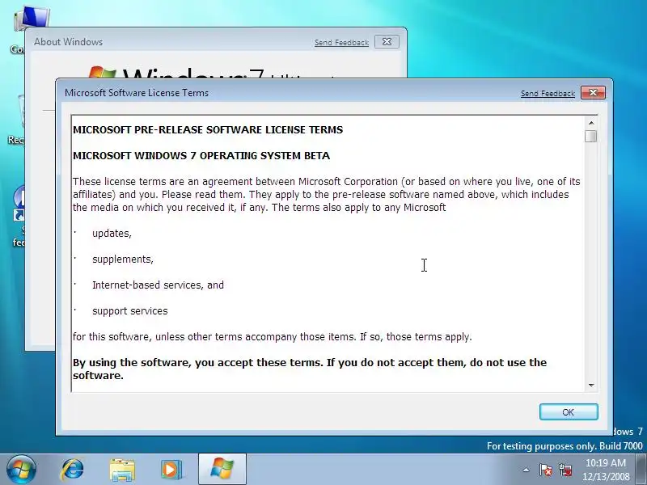Close the Microsoft Software License Terms dialog
The height and width of the screenshot is (485, 647).
point(593,93)
